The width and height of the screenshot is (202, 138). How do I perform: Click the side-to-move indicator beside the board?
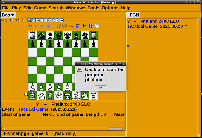pyautogui.click(x=26, y=94)
